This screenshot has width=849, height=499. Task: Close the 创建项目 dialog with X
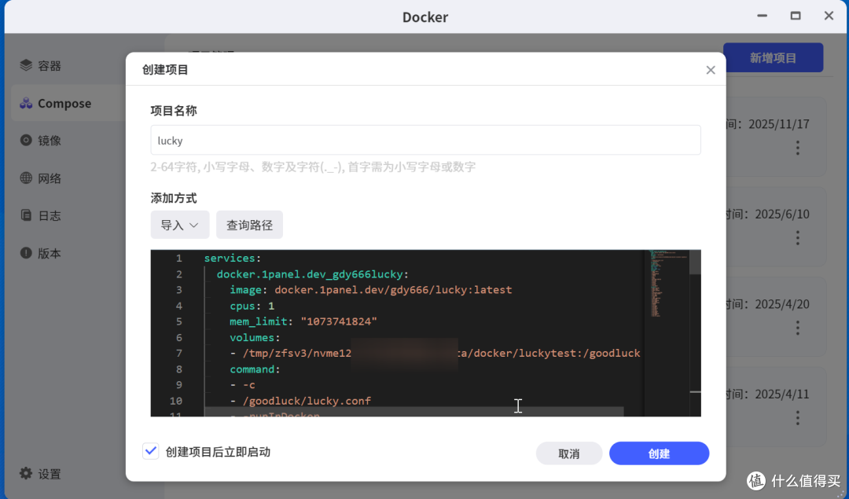(x=711, y=70)
